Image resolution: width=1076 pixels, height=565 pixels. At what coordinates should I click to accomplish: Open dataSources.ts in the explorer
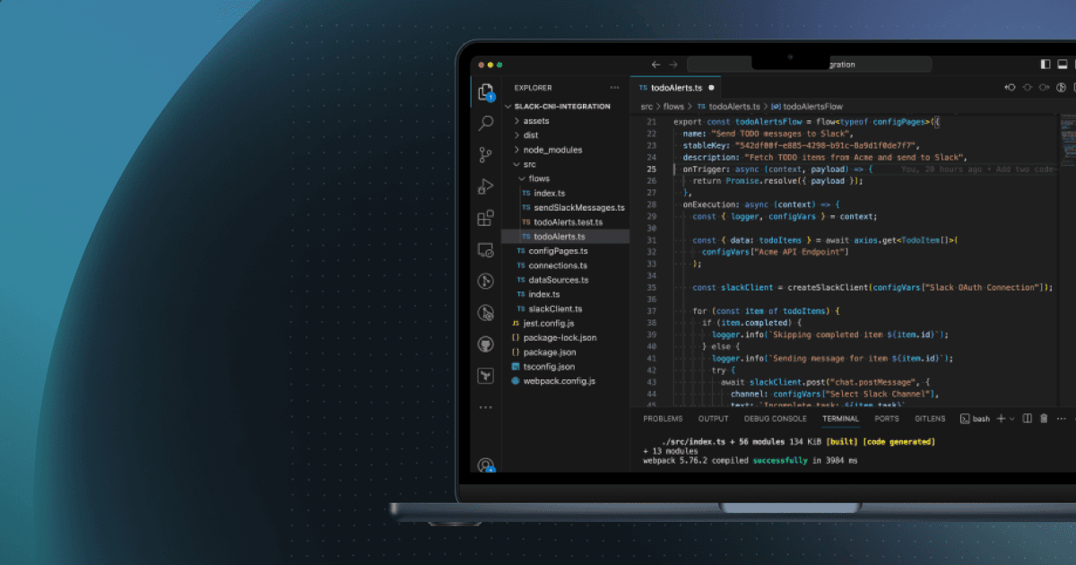(x=552, y=280)
